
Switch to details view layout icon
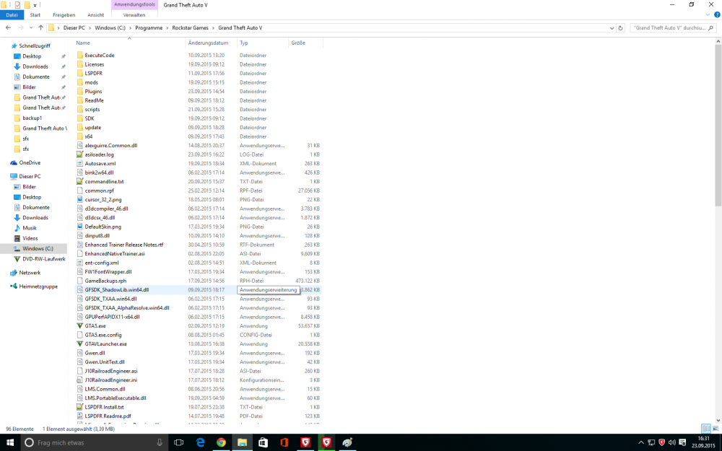[706, 429]
